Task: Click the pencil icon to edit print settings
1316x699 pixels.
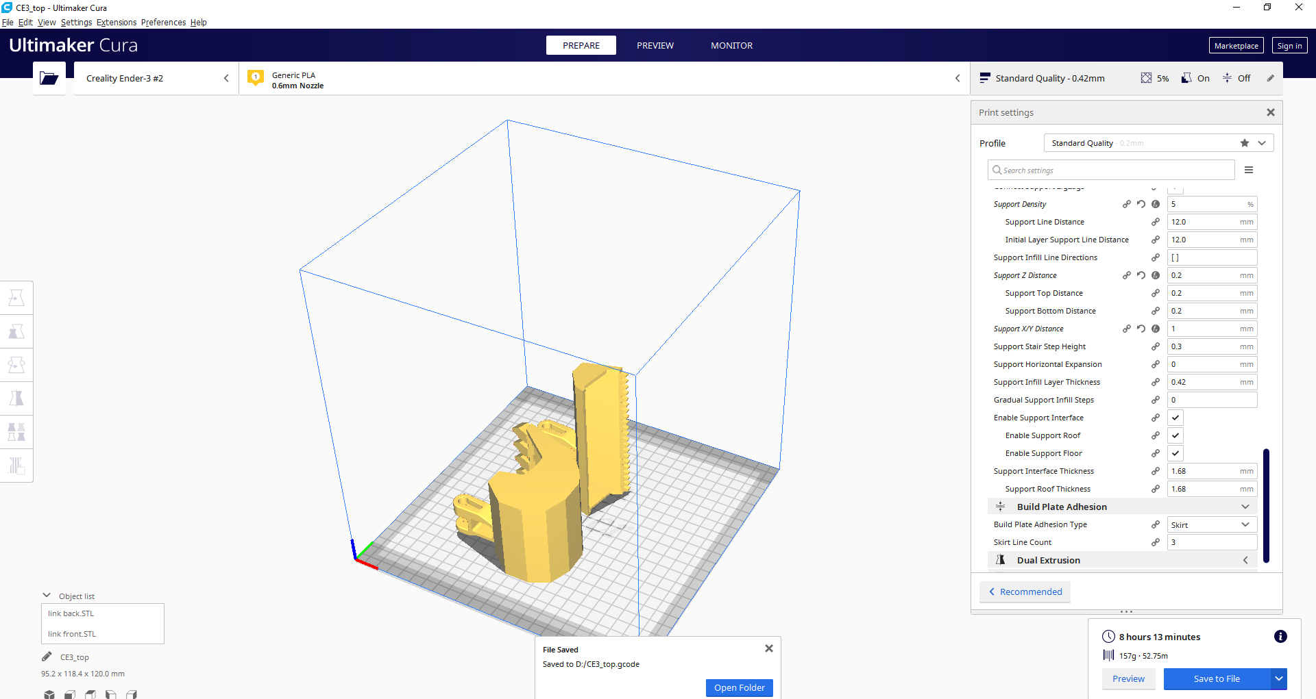Action: [x=1271, y=78]
